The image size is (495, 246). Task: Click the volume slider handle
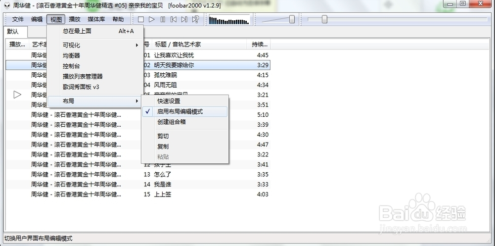click(292, 19)
